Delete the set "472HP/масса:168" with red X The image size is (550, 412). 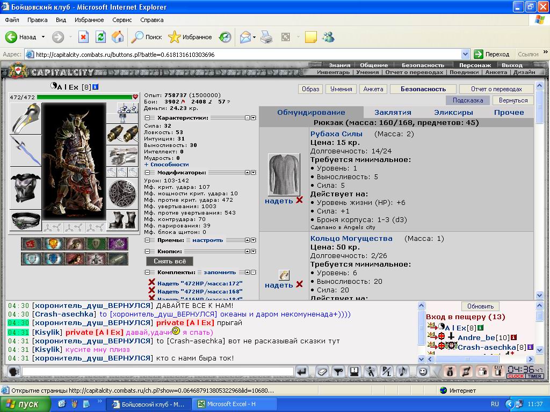151,290
